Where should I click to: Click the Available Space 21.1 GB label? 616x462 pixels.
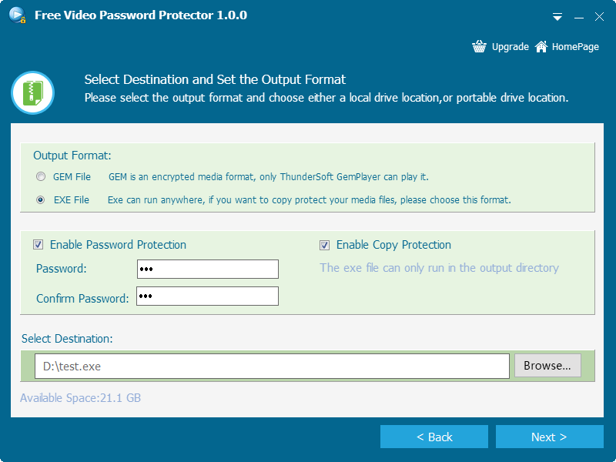coord(80,398)
